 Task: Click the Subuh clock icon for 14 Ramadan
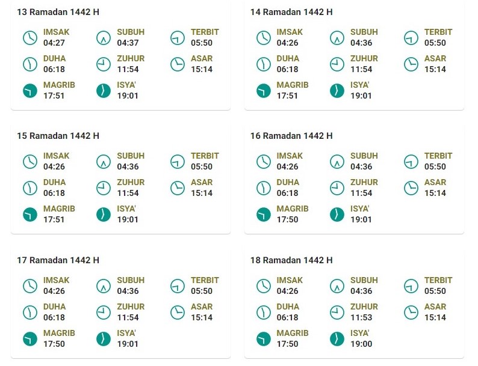[337, 38]
